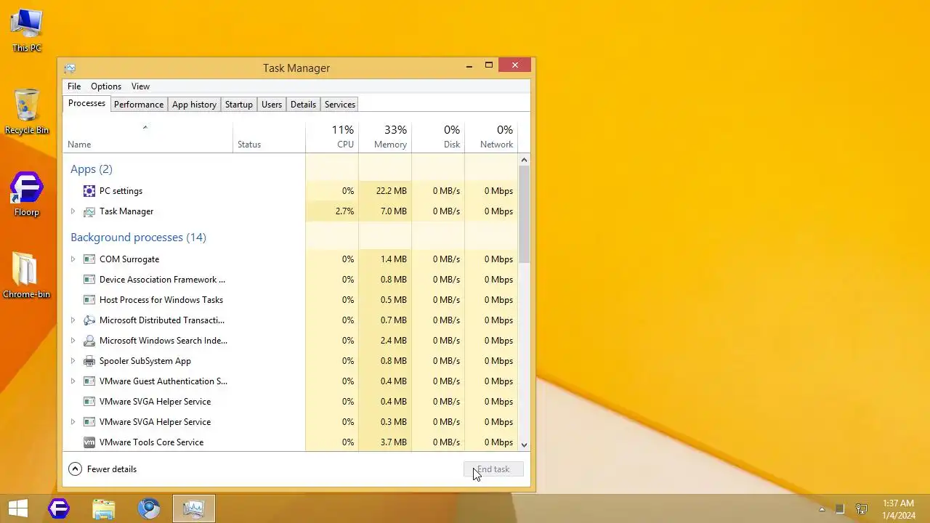The height and width of the screenshot is (523, 930).
Task: Select the 2.7% CPU cell
Action: pos(332,211)
